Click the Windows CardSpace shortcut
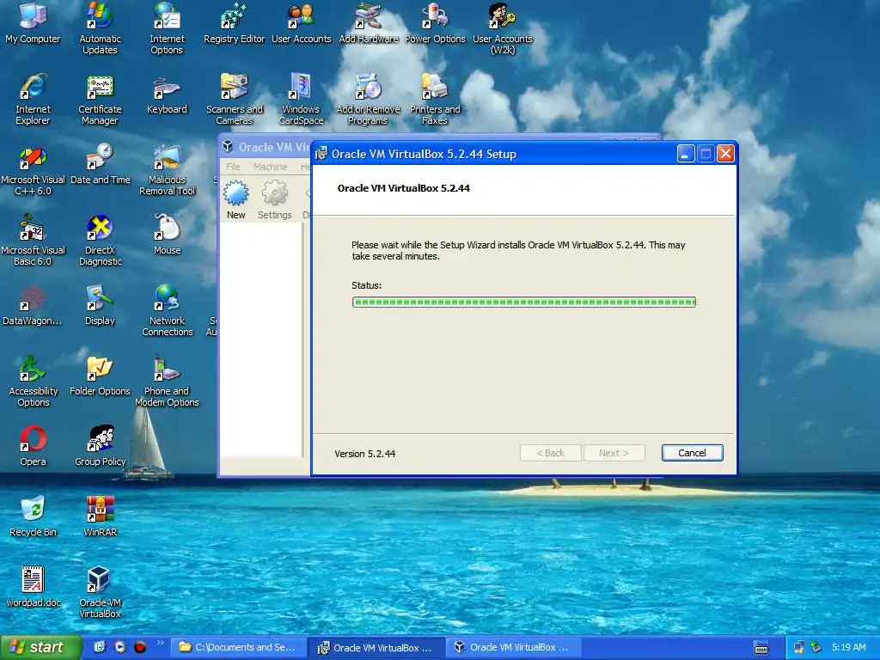The image size is (880, 660). coord(301,99)
